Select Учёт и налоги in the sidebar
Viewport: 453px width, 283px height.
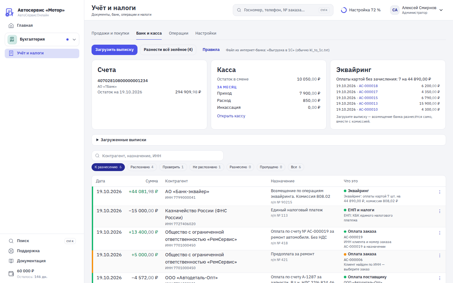pos(42,53)
